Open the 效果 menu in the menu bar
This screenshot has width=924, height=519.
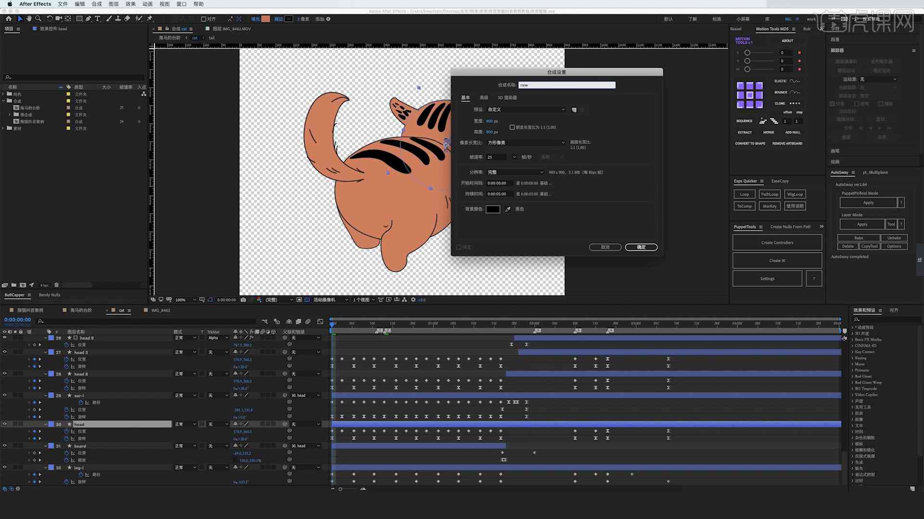[130, 4]
